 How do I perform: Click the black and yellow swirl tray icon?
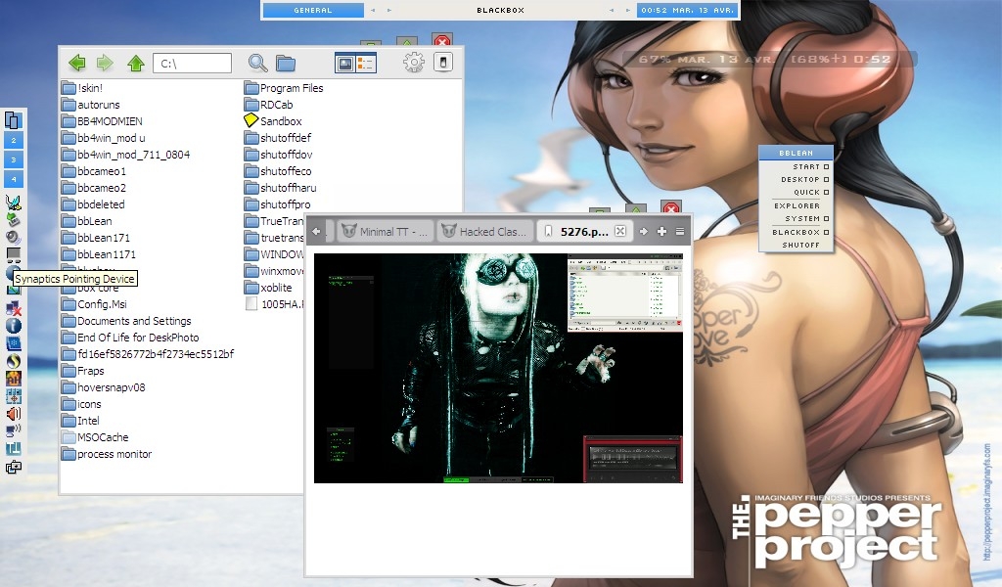[14, 361]
